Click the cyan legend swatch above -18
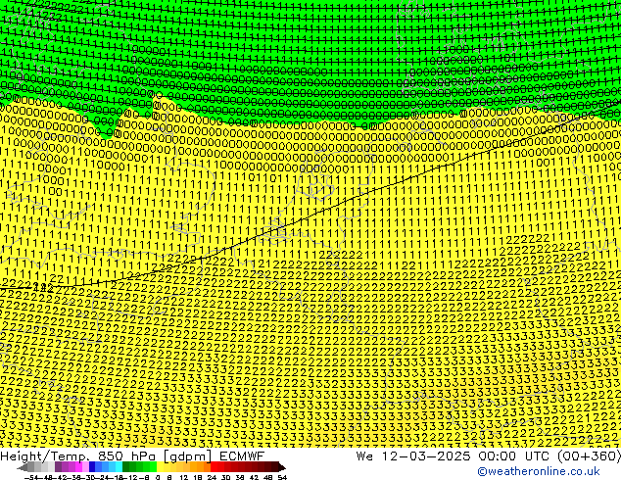The width and height of the screenshot is (621, 480). coord(119,467)
